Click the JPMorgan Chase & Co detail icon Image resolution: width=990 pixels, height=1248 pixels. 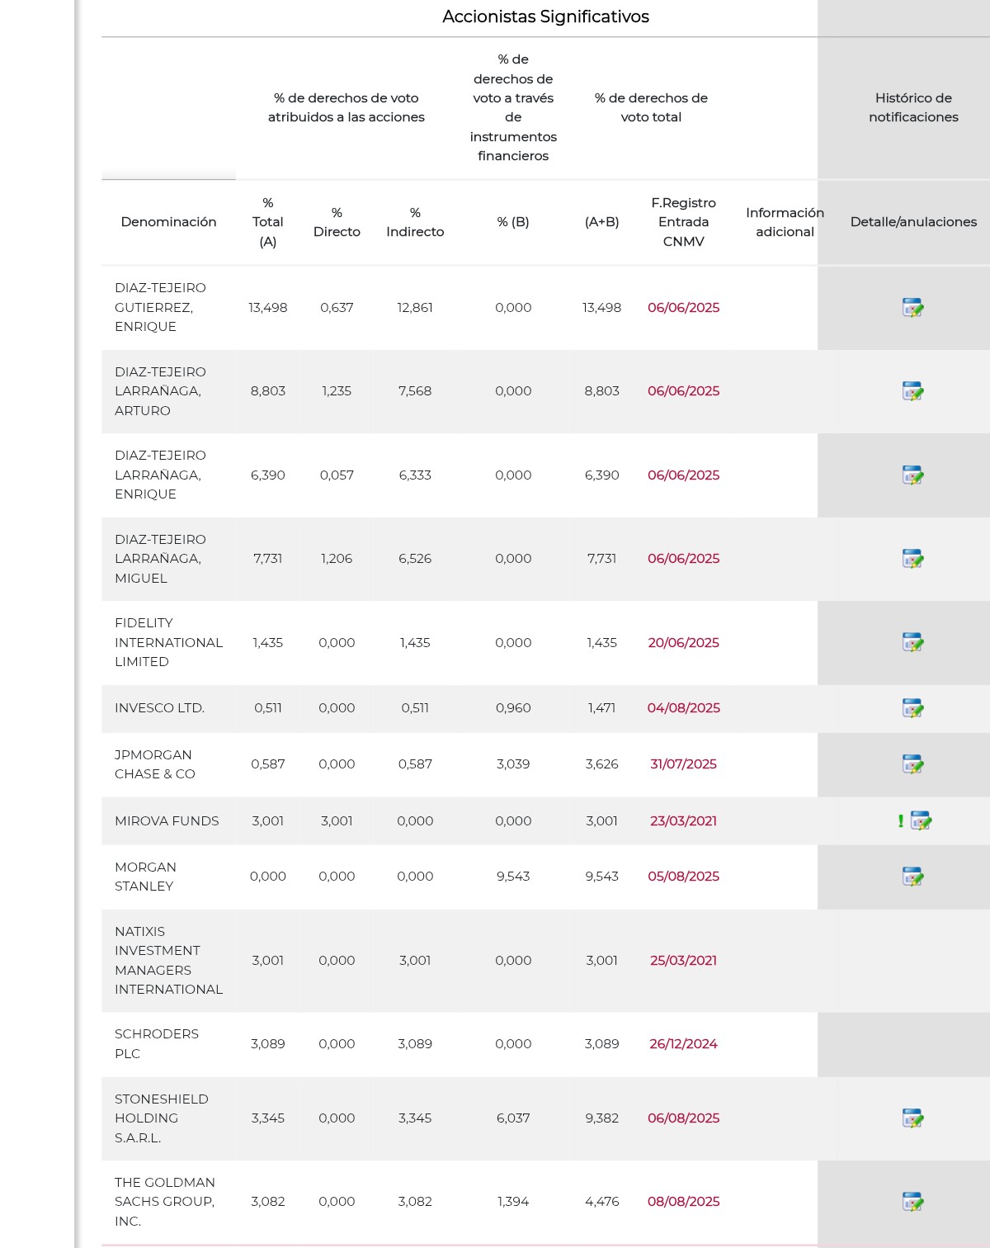912,764
